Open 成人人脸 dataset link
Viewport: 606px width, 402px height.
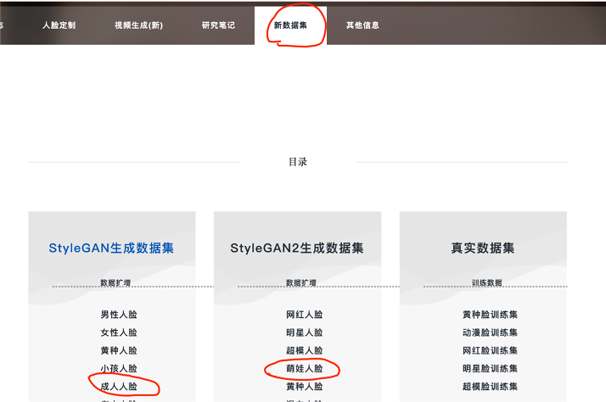coord(119,387)
